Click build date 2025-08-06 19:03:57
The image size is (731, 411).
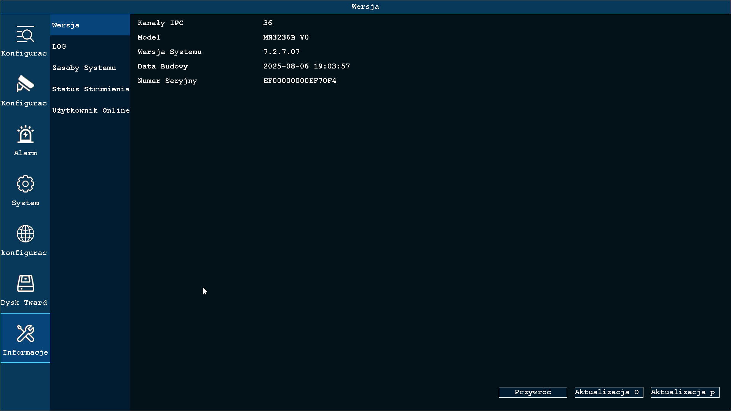click(x=306, y=66)
